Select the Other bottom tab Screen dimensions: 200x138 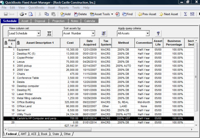[x=67, y=134]
